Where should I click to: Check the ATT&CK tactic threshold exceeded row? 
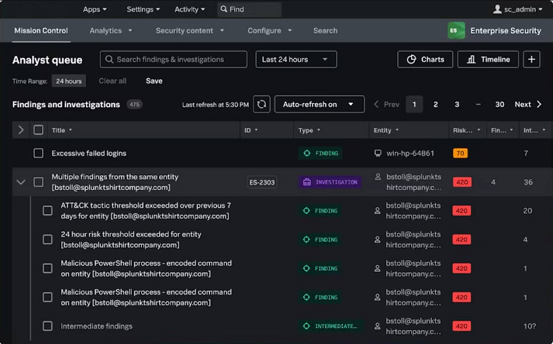pyautogui.click(x=48, y=211)
